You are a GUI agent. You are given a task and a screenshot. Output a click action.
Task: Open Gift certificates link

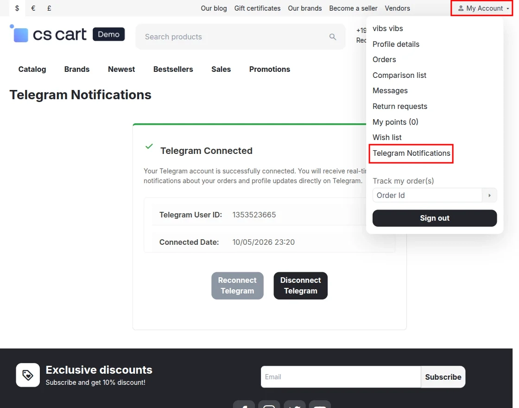(257, 8)
